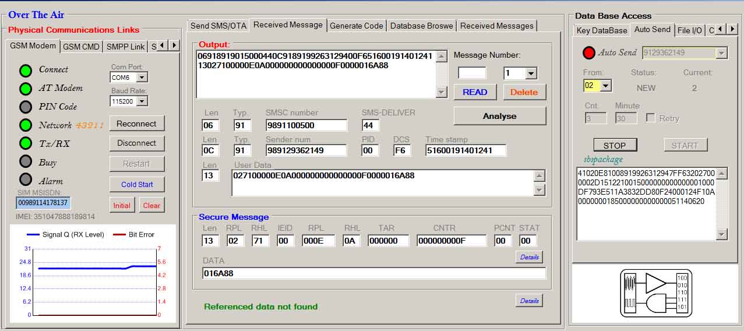Click the red Auto Send indicator light

589,53
